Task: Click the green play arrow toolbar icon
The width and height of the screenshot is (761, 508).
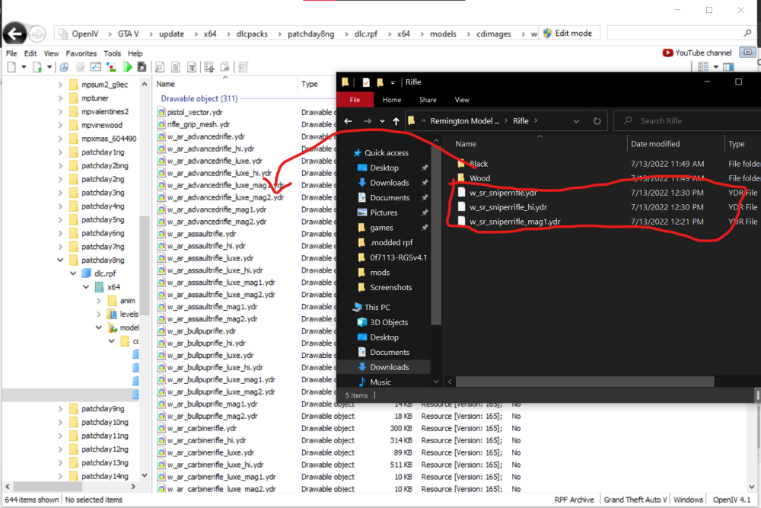Action: pos(127,67)
